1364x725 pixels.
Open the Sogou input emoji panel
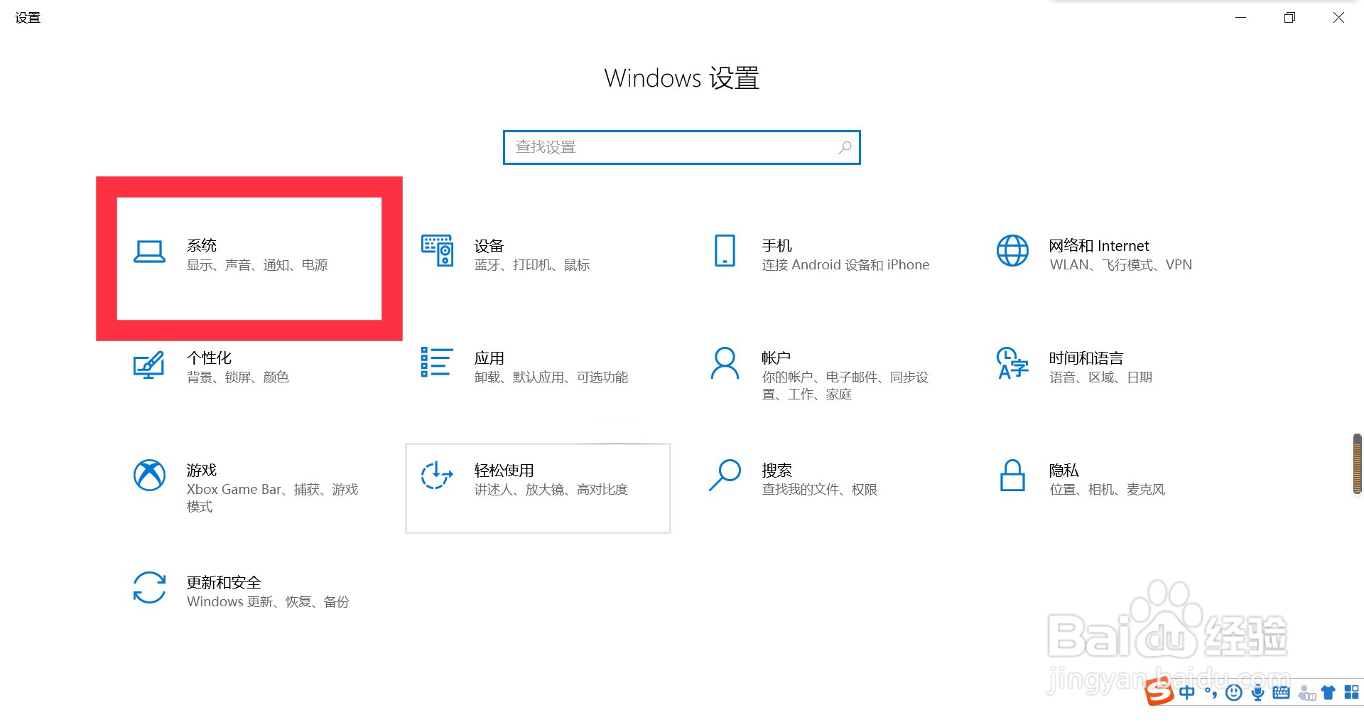click(x=1234, y=692)
